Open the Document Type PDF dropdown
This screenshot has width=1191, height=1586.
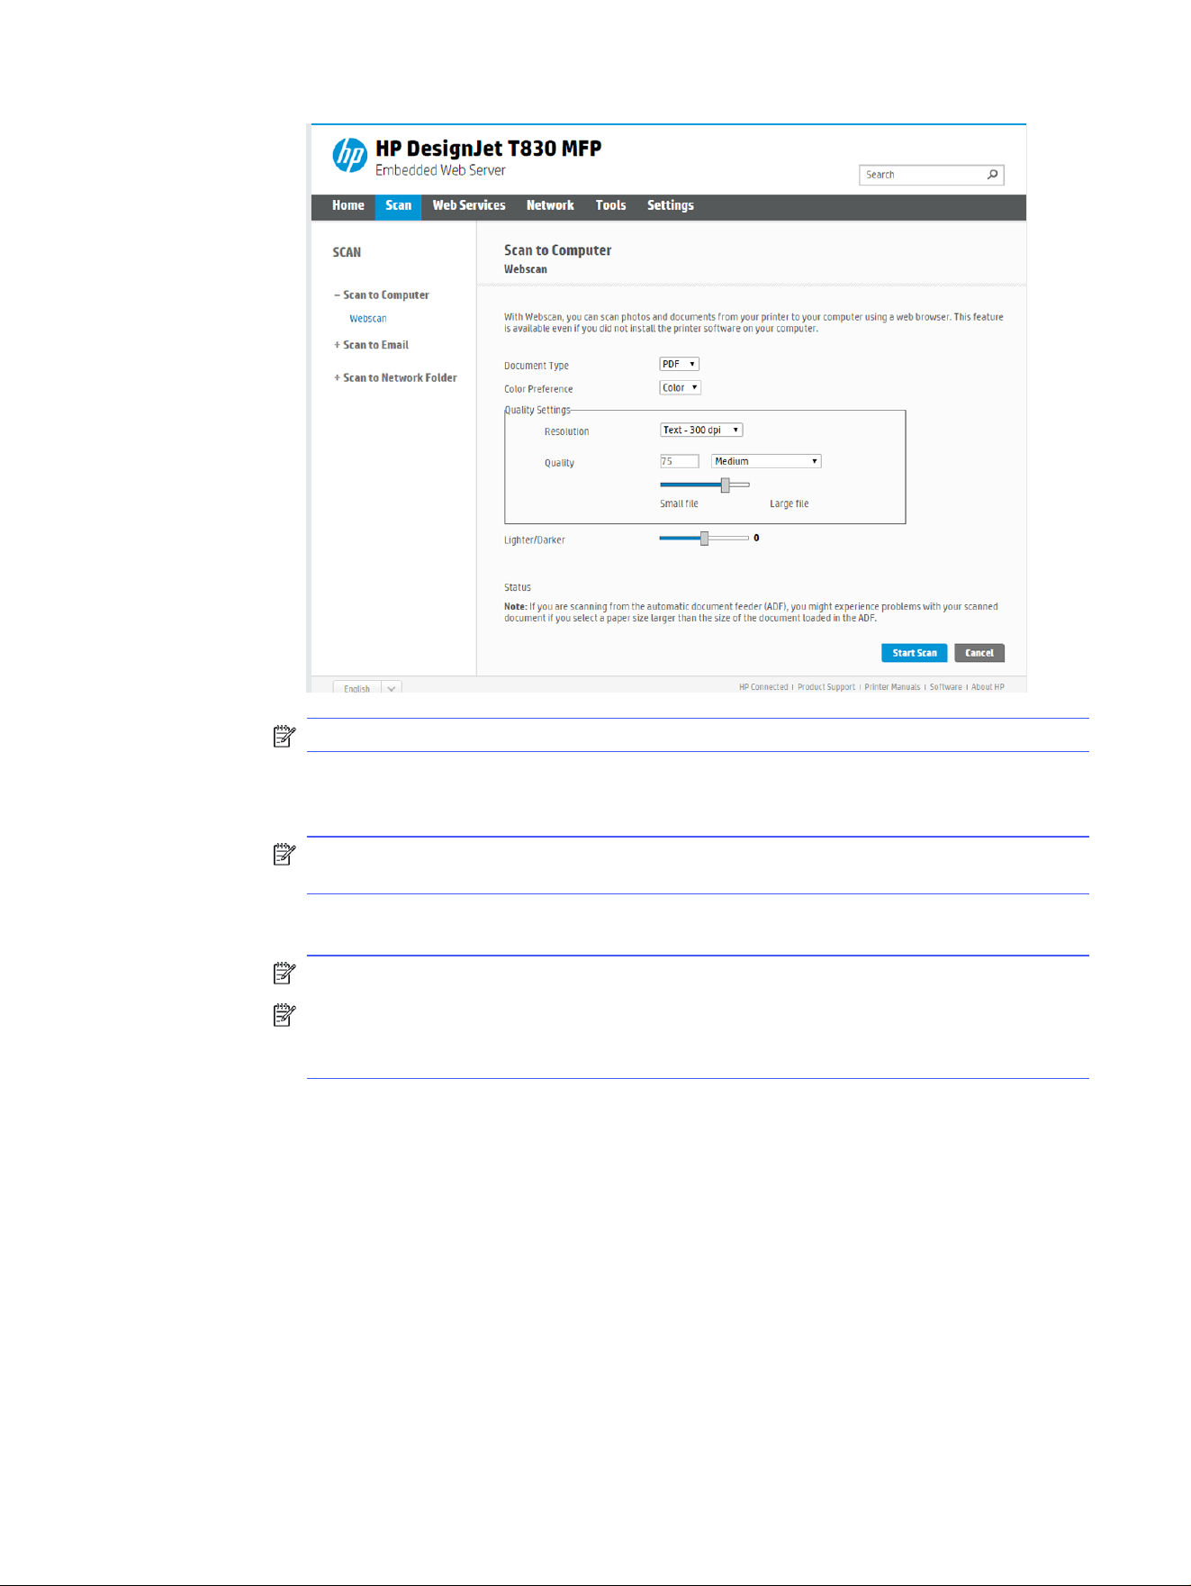(679, 365)
